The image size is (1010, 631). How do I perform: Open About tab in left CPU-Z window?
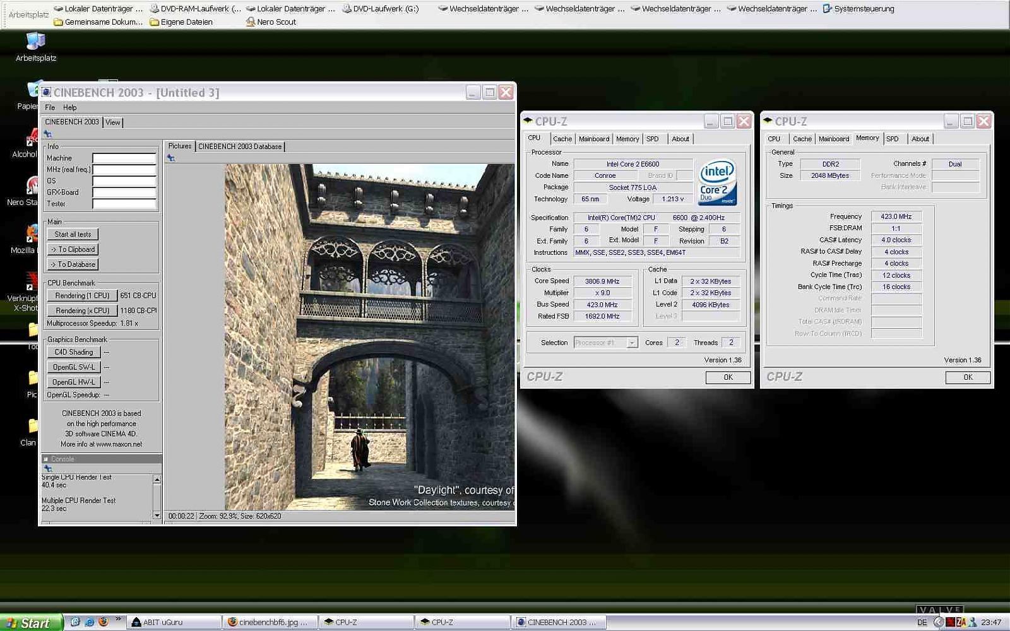[x=680, y=139]
